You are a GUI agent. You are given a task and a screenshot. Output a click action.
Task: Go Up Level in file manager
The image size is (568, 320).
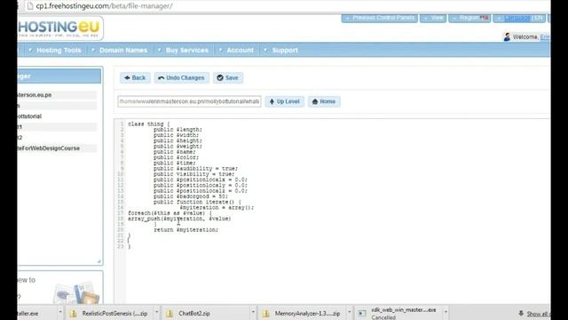point(284,101)
